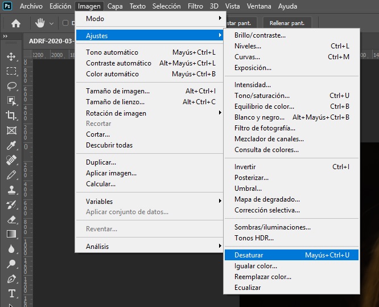Image resolution: width=379 pixels, height=307 pixels.
Task: Expand the Modo submenu
Action: (x=150, y=19)
